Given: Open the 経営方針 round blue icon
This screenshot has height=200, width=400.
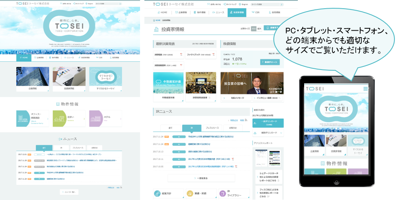Looking at the screenshot, I should tap(157, 194).
